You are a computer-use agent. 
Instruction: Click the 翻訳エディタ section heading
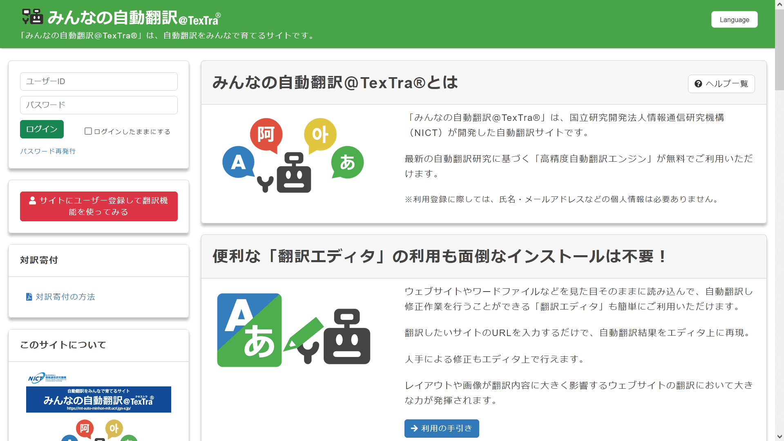point(440,256)
